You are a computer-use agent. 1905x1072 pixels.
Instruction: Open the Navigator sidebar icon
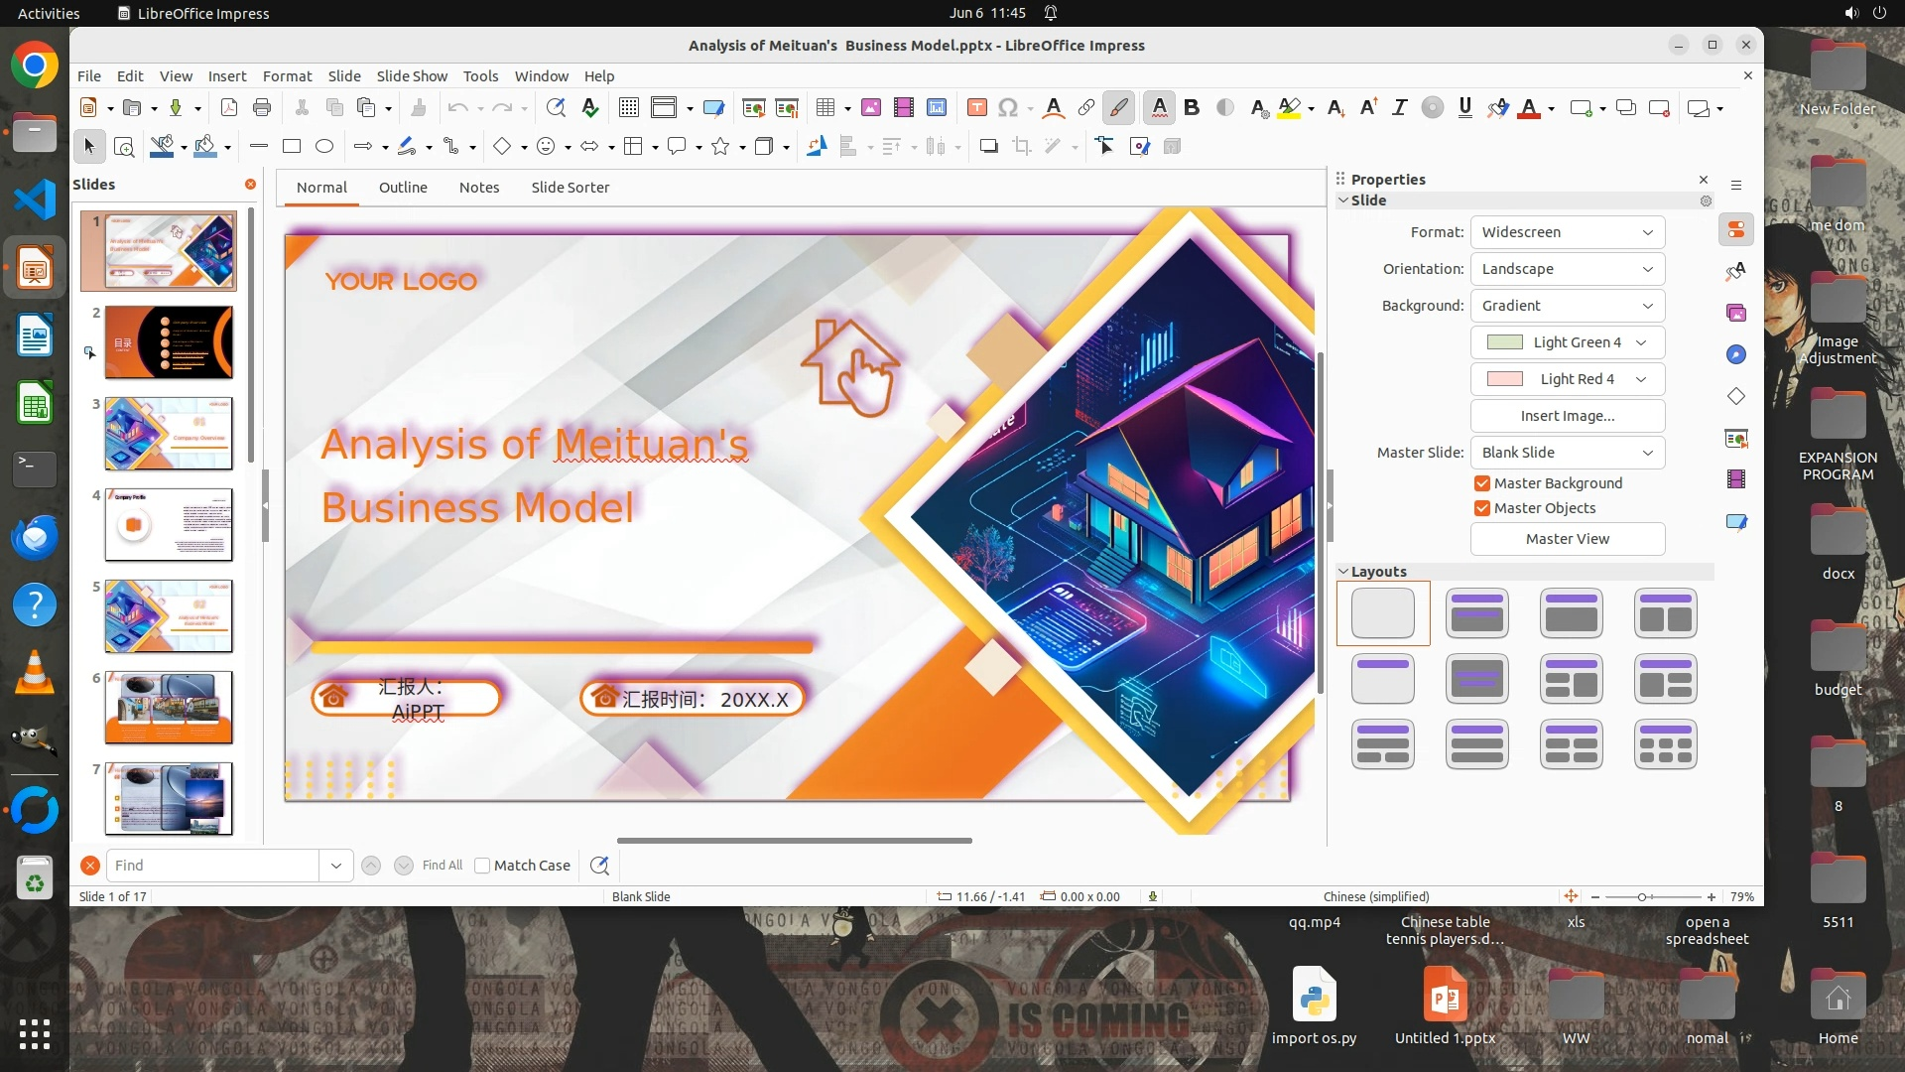pyautogui.click(x=1735, y=354)
